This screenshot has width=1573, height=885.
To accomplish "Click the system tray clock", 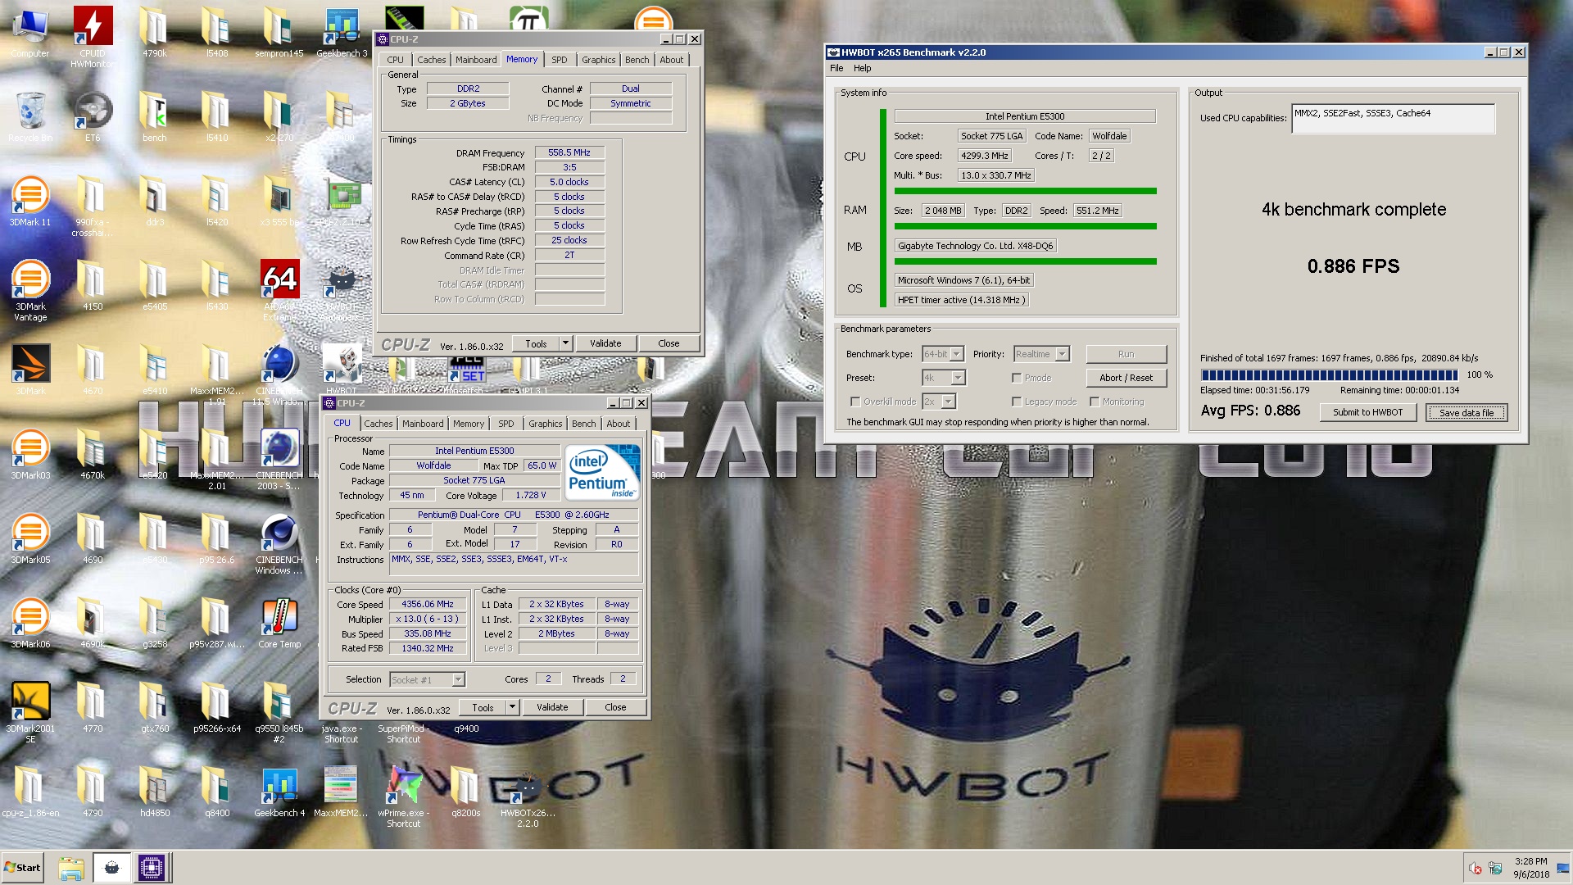I will click(x=1531, y=868).
